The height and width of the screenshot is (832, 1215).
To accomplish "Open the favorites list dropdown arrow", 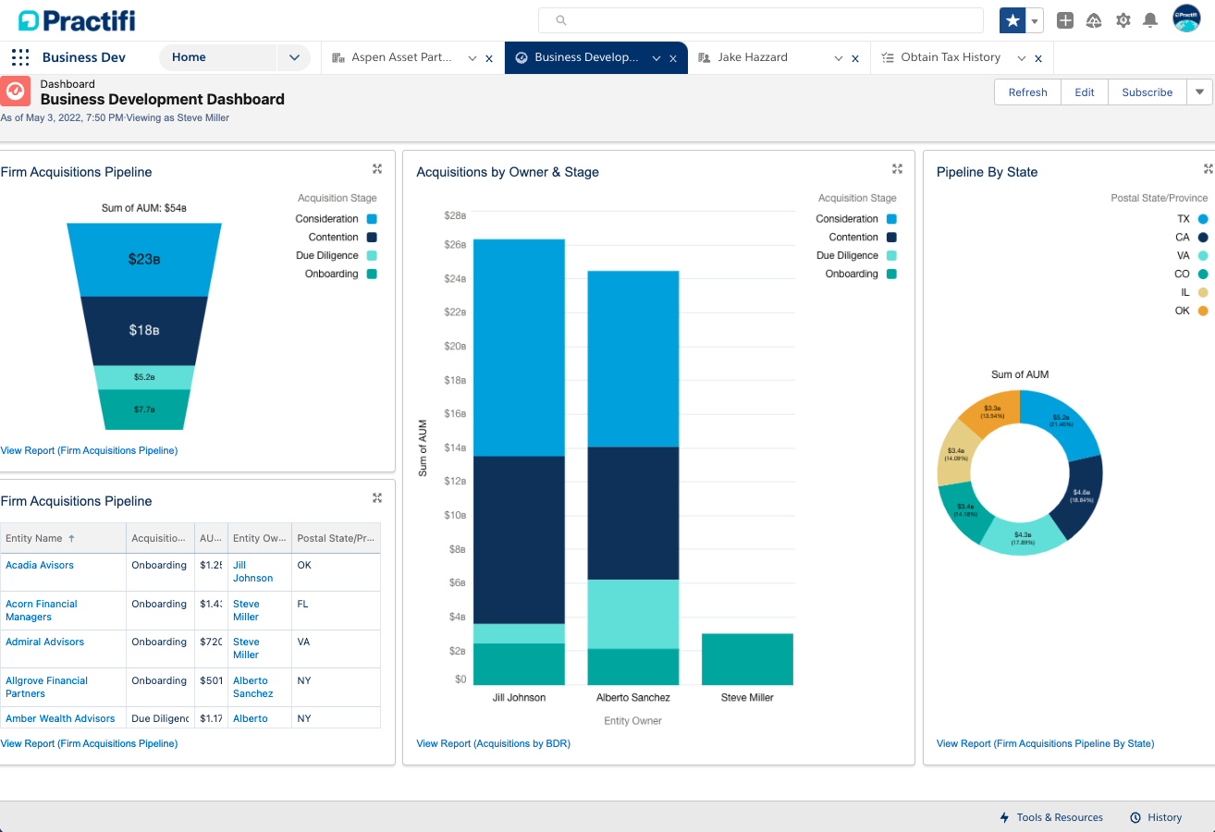I will (x=1036, y=20).
